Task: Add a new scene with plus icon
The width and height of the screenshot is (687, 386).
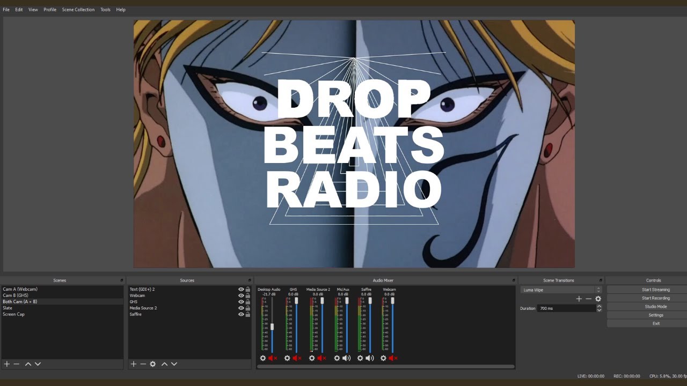Action: coord(7,364)
